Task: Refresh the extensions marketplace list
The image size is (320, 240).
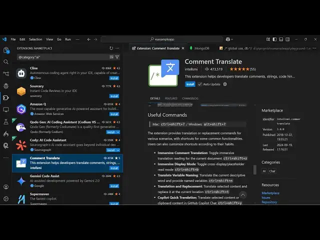Action: tap(111, 48)
